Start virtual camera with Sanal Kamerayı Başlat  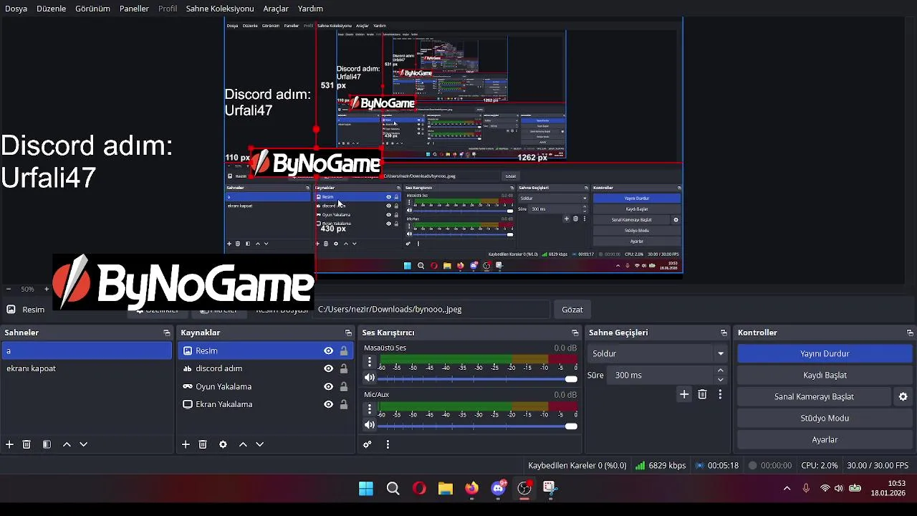(814, 396)
